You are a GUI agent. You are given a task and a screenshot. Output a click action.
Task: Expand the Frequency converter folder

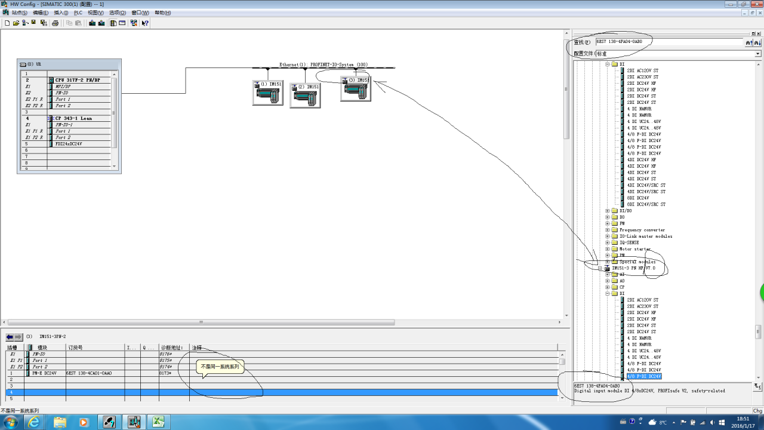coord(608,230)
